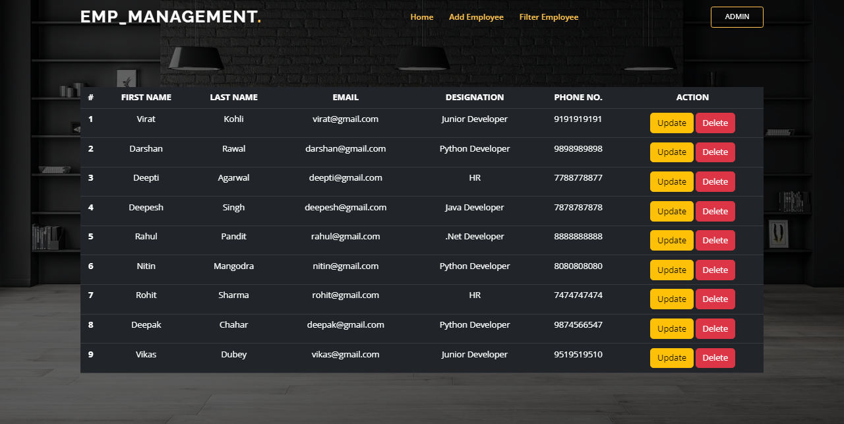Update Deepak Chahar's record
844x424 pixels.
coord(671,328)
